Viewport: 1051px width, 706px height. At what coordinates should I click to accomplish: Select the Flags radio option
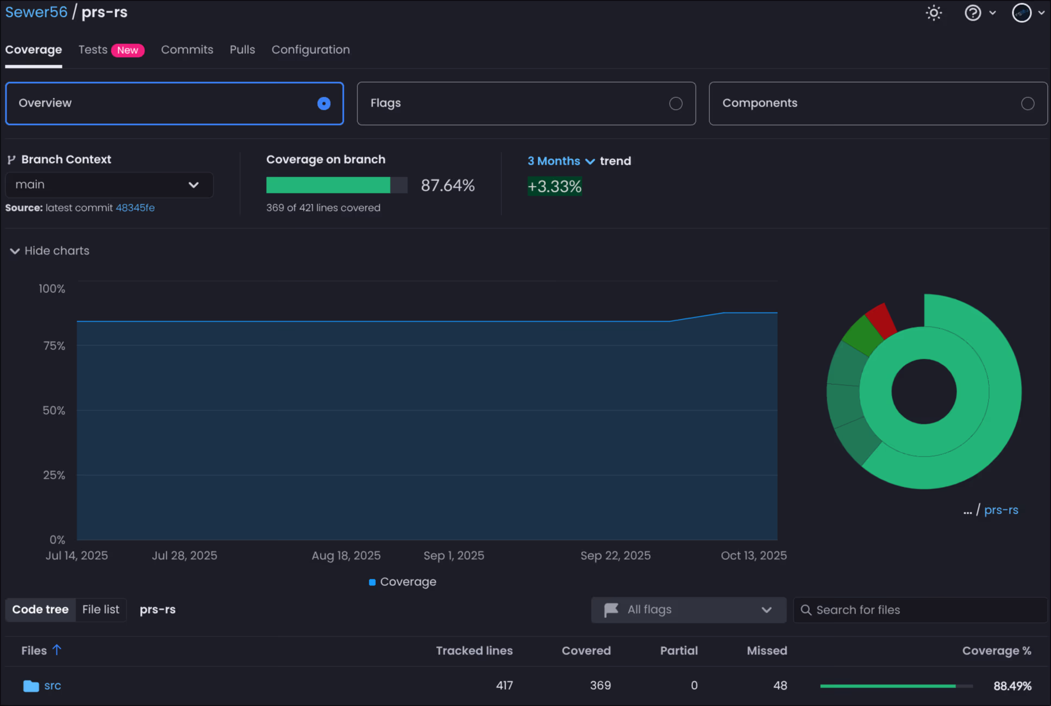point(676,103)
